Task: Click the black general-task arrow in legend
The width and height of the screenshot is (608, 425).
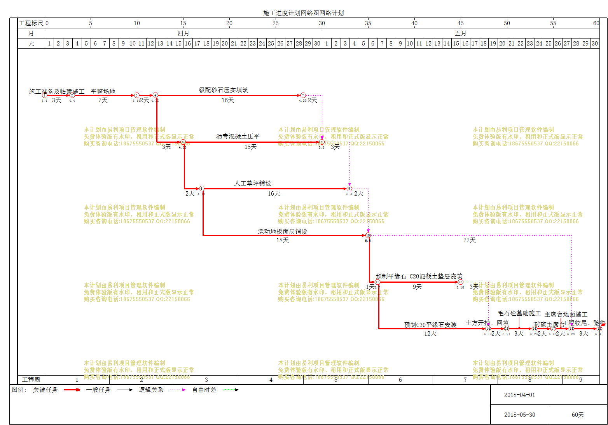Action: 125,390
